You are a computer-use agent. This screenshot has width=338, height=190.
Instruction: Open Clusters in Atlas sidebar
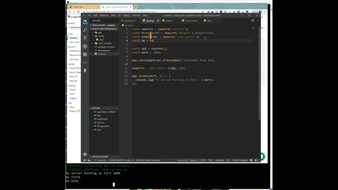[x=73, y=37]
